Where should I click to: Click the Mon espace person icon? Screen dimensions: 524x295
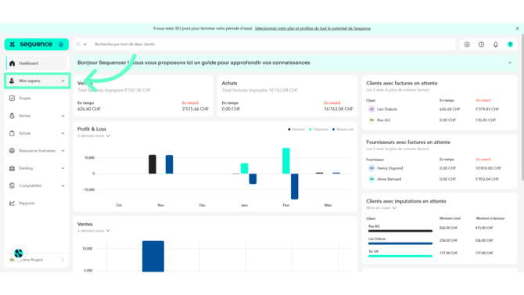pyautogui.click(x=12, y=81)
